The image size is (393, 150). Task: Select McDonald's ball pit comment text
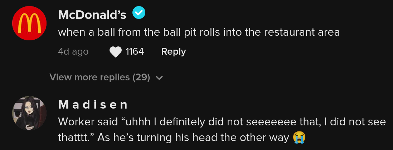(x=199, y=32)
